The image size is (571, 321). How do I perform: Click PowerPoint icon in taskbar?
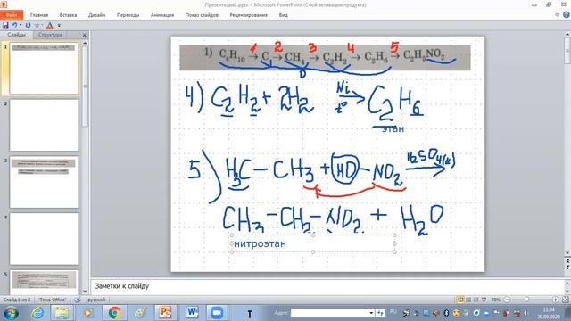(x=165, y=313)
